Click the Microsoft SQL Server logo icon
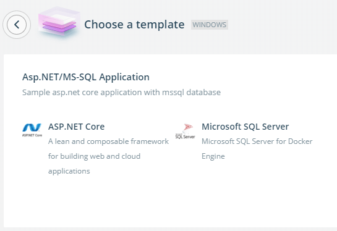Screen dimensions: 337x231 point(186,131)
